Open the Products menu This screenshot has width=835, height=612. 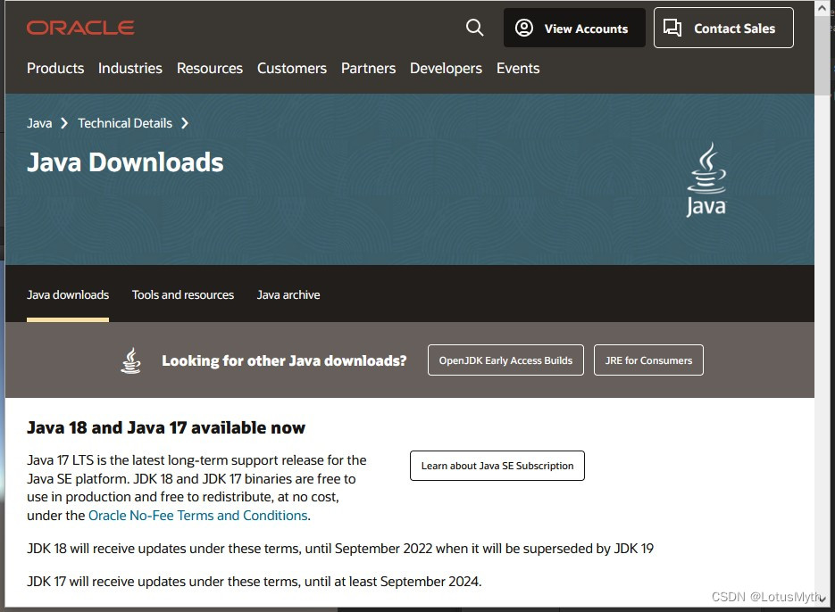pos(55,68)
